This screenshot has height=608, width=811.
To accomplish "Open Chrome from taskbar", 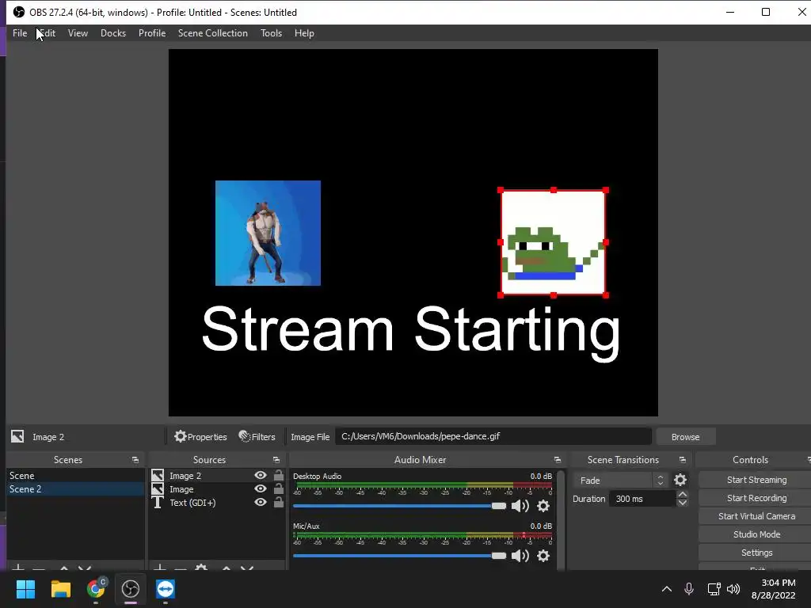I will pos(96,589).
